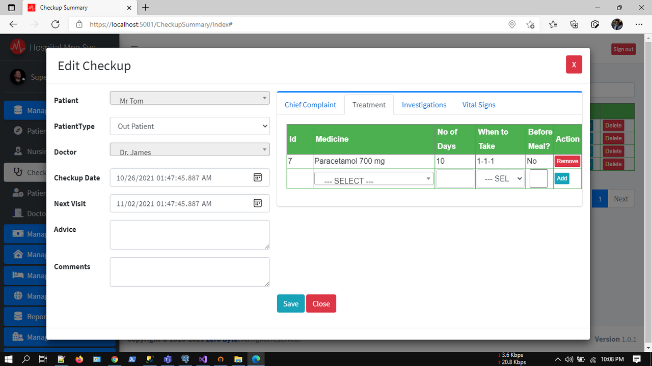This screenshot has width=652, height=366.
Task: Add a new medicine row
Action: click(561, 178)
